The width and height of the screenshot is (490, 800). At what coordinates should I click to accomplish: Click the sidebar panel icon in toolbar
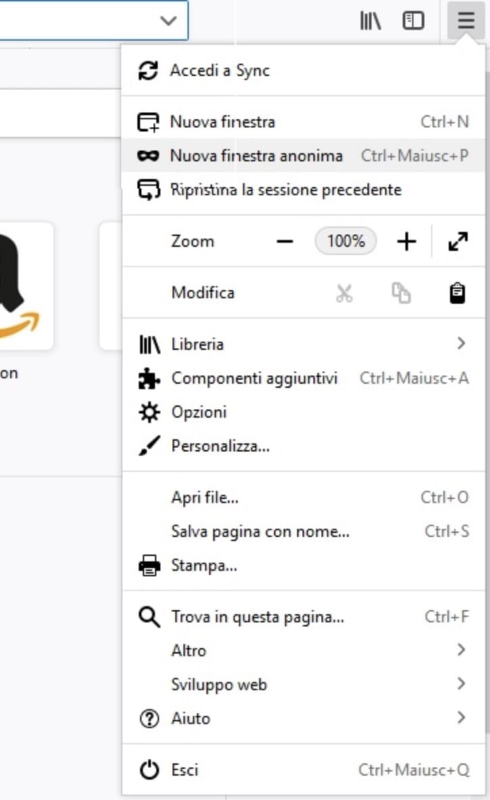(413, 20)
